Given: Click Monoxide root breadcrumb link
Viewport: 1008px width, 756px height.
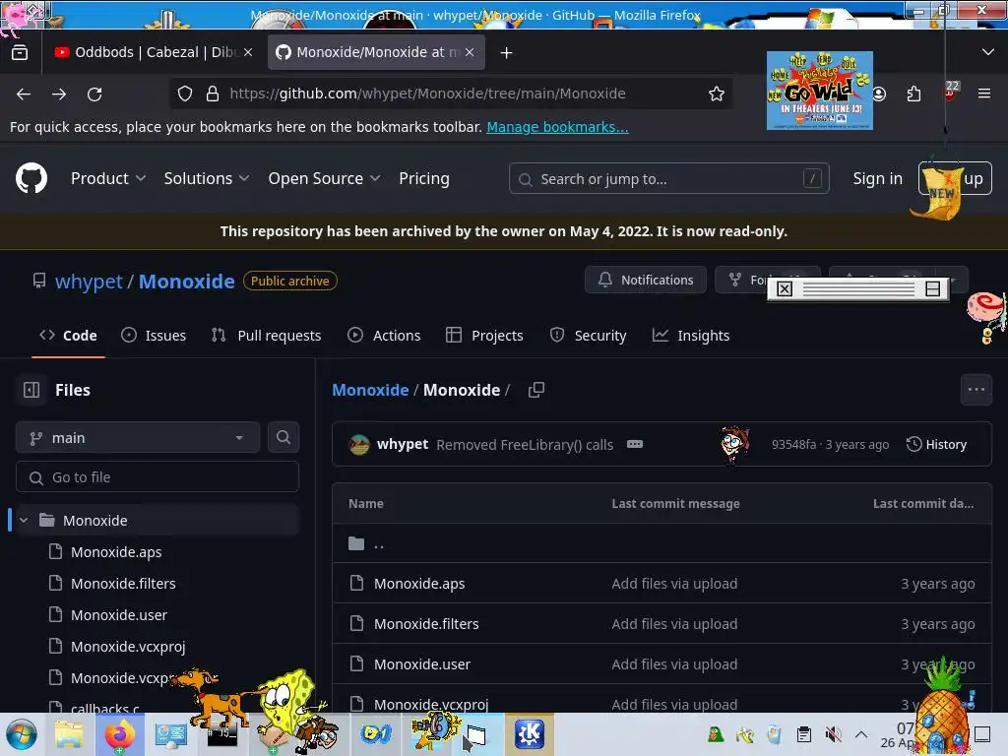Looking at the screenshot, I should click(370, 390).
